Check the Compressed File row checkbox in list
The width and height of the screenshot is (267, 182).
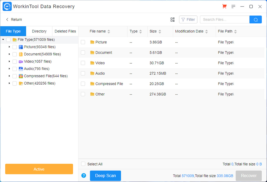click(x=83, y=84)
